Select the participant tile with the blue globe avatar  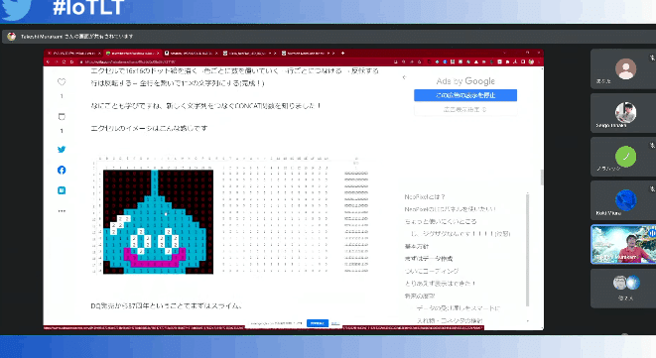pyautogui.click(x=623, y=200)
